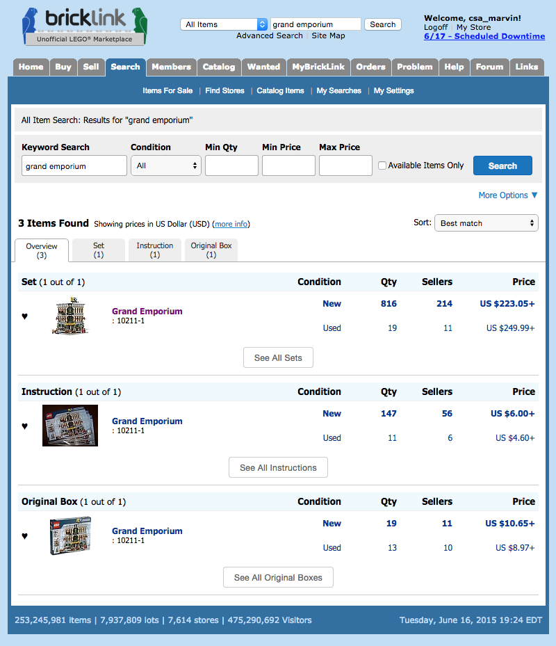The height and width of the screenshot is (646, 556).
Task: Click New instruction price US $6.00+
Action: (513, 413)
